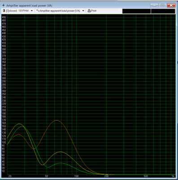Screen dimensions: 178x180
Task: Click the '50' frequency axis label
Action: [47, 176]
